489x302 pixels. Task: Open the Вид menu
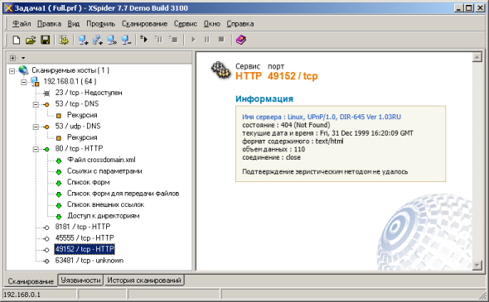[73, 24]
